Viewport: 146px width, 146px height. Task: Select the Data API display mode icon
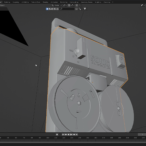(x=55, y=9)
